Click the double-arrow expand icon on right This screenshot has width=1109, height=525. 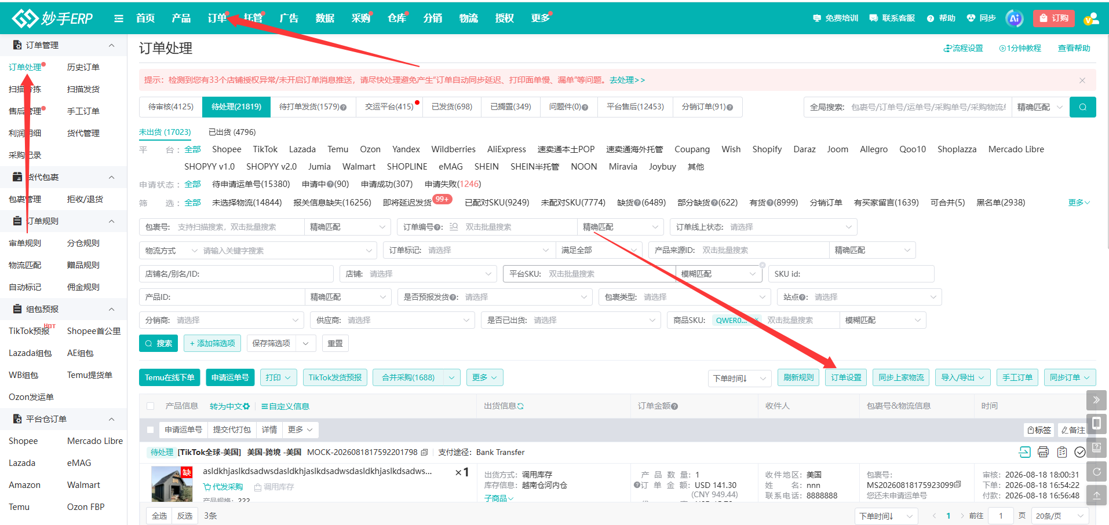click(1096, 400)
